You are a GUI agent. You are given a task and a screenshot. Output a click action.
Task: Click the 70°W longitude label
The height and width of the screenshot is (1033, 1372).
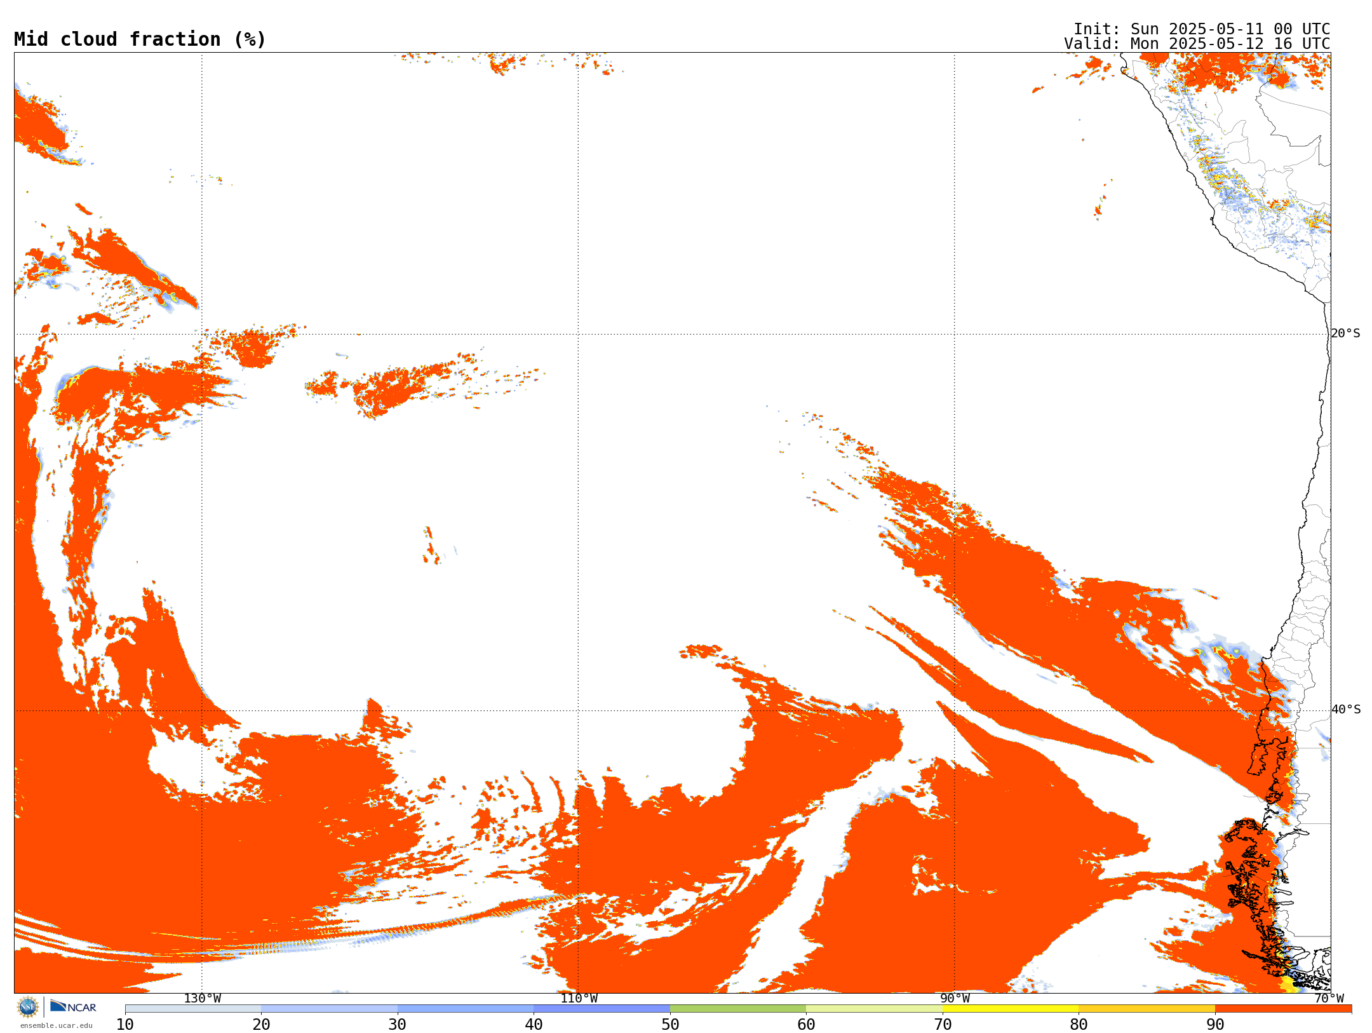tap(1329, 998)
